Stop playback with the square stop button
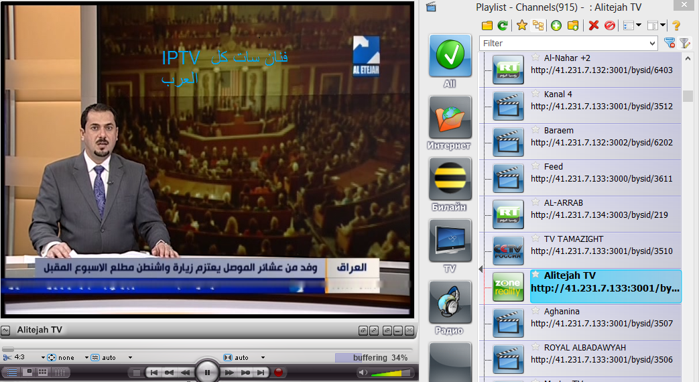Screen dimensions: 699x382 (137, 372)
